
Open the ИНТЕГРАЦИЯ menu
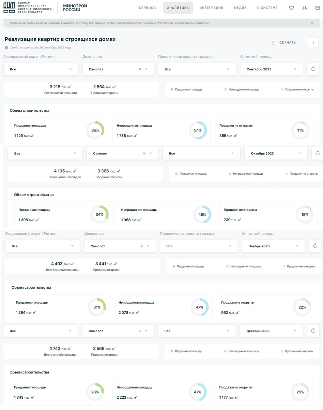(211, 8)
